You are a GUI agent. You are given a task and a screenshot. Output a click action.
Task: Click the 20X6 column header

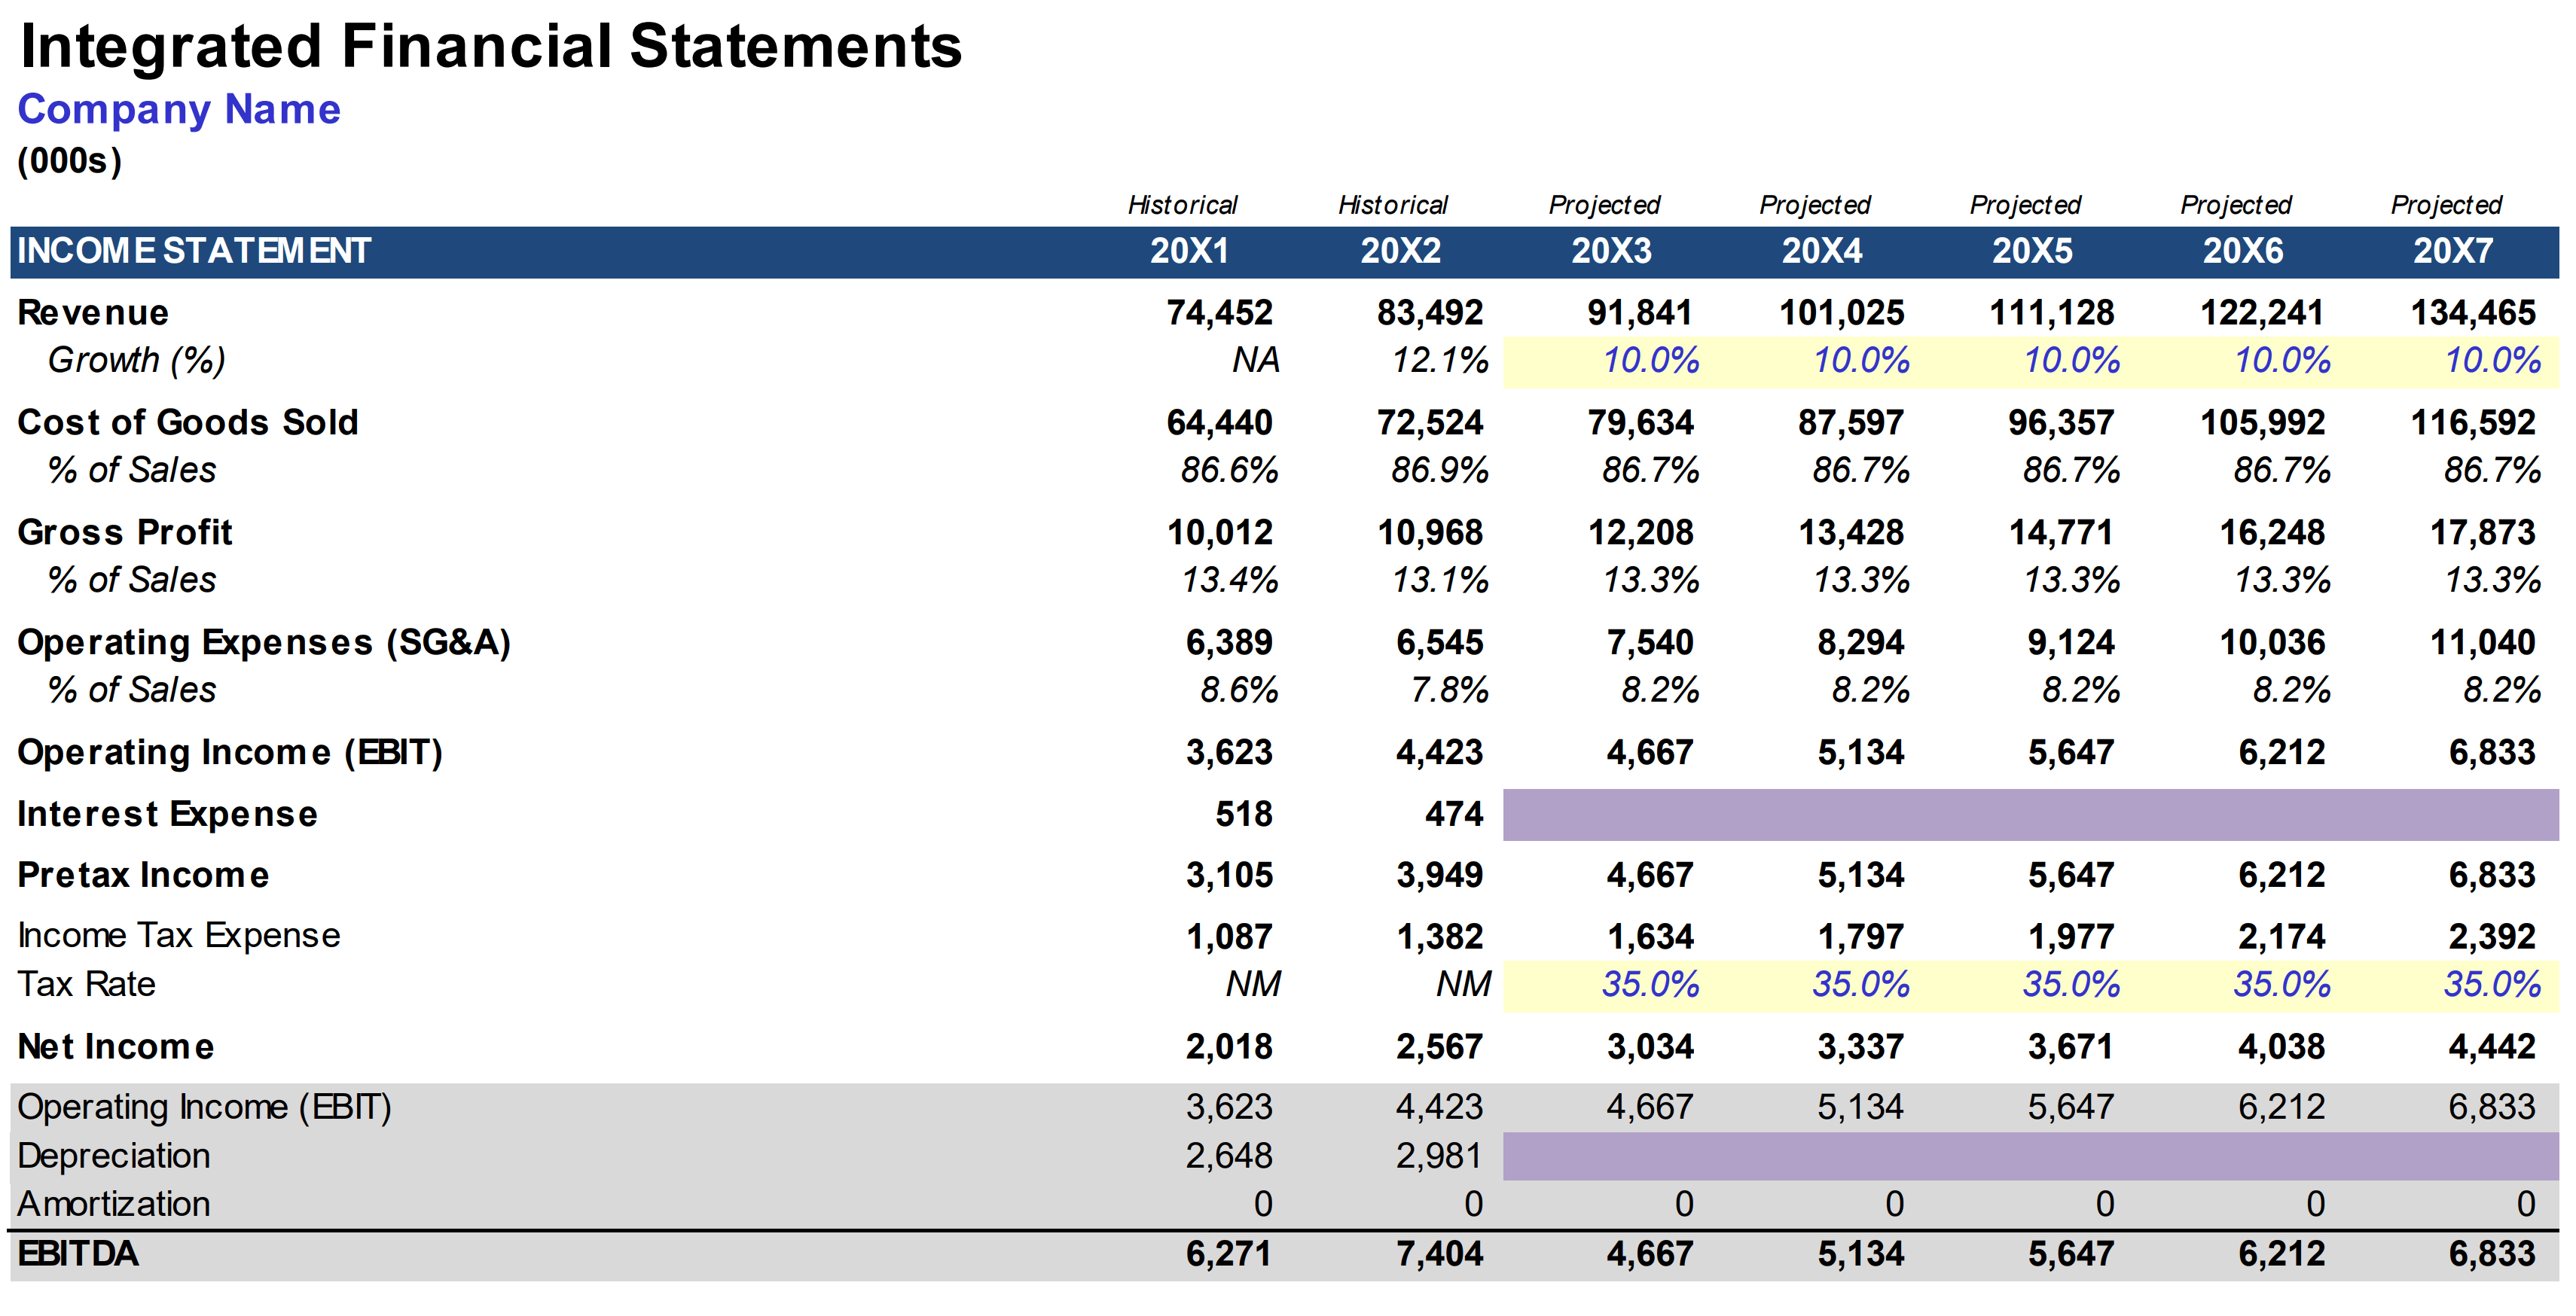pos(2243,251)
